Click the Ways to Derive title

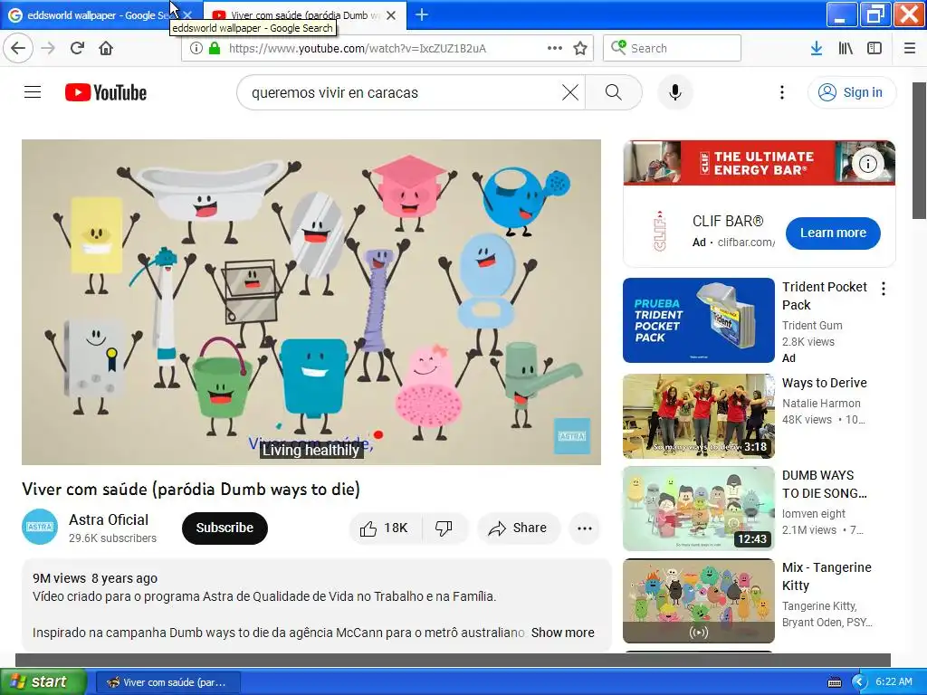pos(824,383)
